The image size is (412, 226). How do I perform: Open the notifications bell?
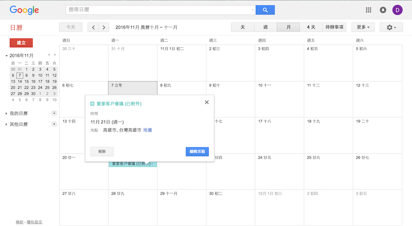click(383, 10)
